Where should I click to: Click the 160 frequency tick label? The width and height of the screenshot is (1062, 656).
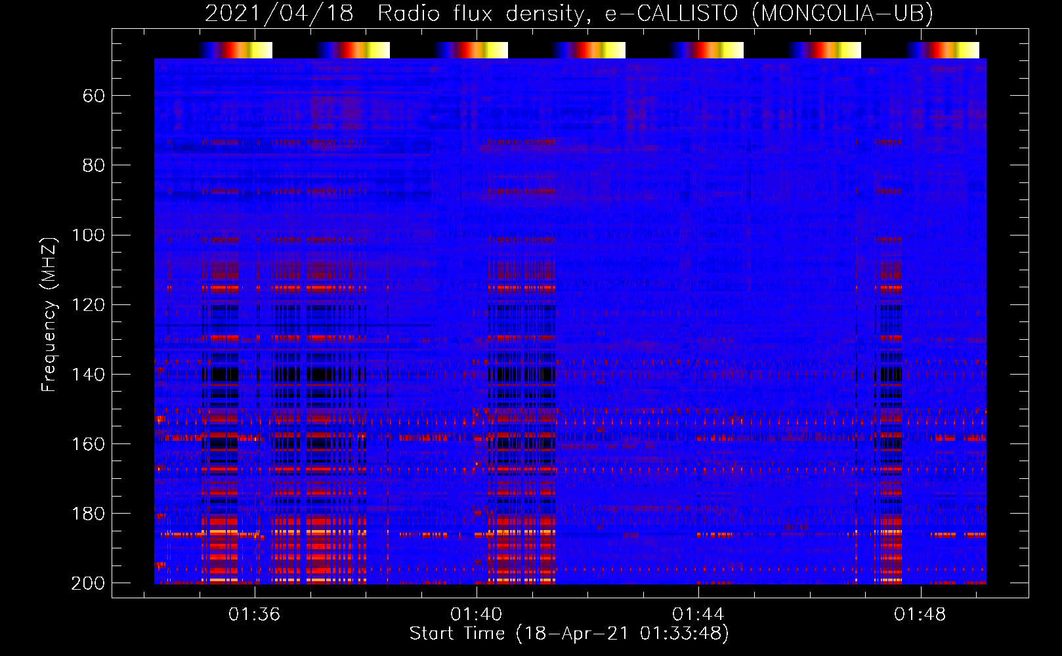pos(88,443)
